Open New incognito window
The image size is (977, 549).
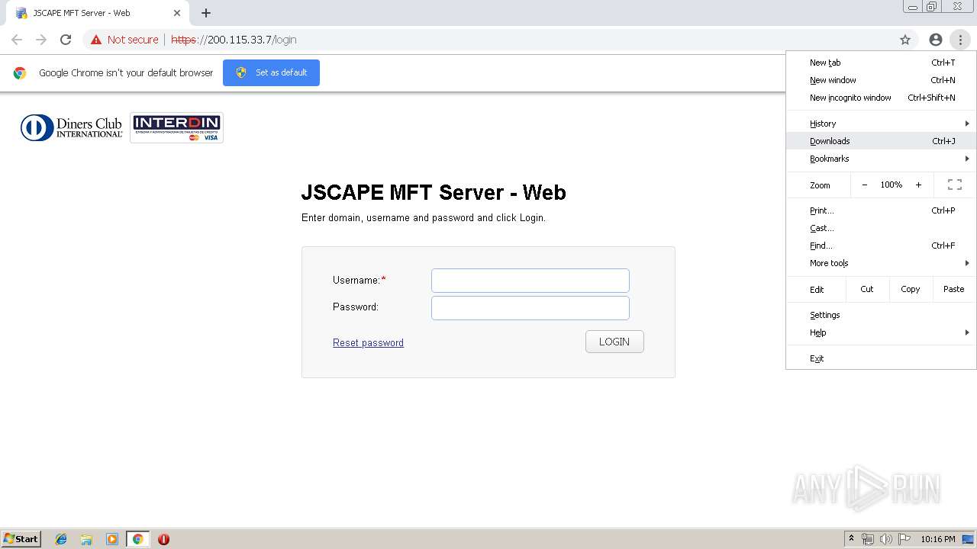pyautogui.click(x=882, y=98)
